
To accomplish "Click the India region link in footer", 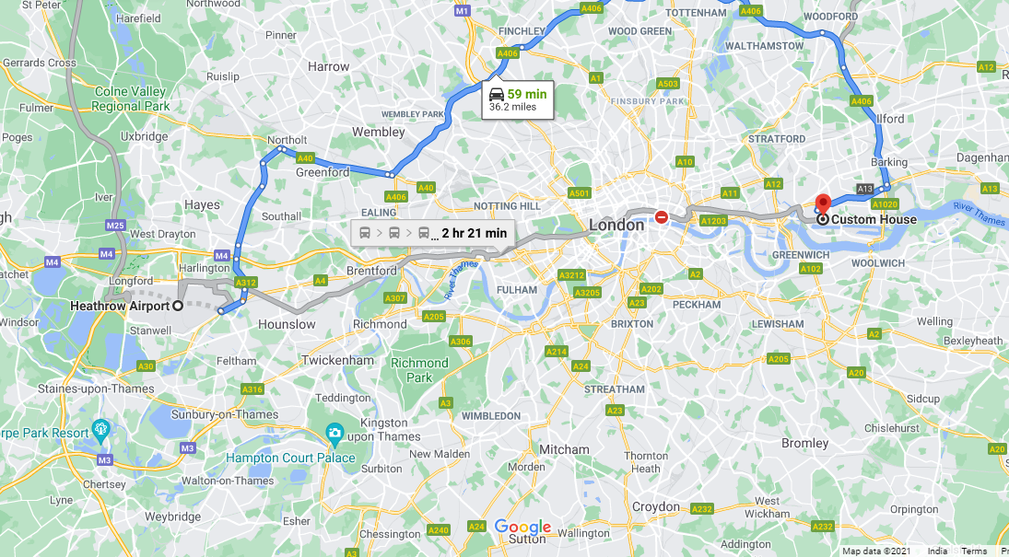I will 937,551.
